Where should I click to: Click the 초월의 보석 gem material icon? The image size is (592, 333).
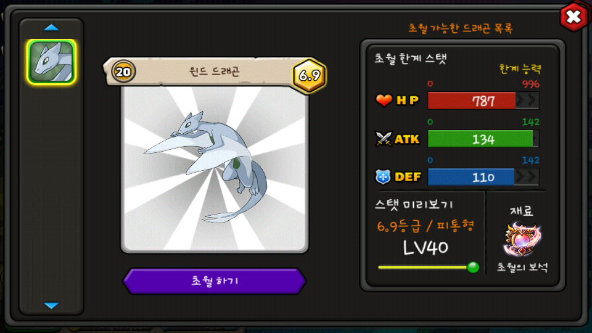click(522, 239)
